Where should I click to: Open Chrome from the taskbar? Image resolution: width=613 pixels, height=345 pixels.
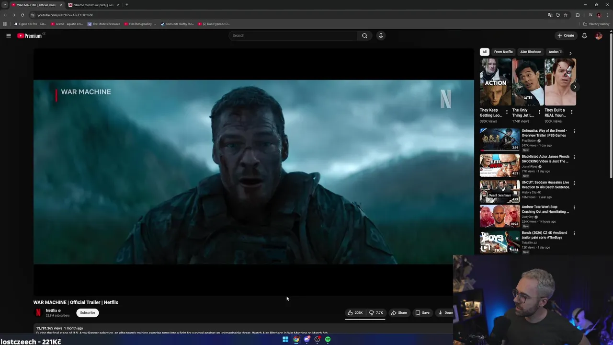point(296,339)
